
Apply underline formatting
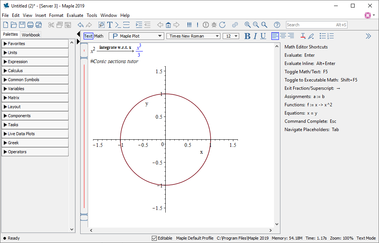point(263,36)
